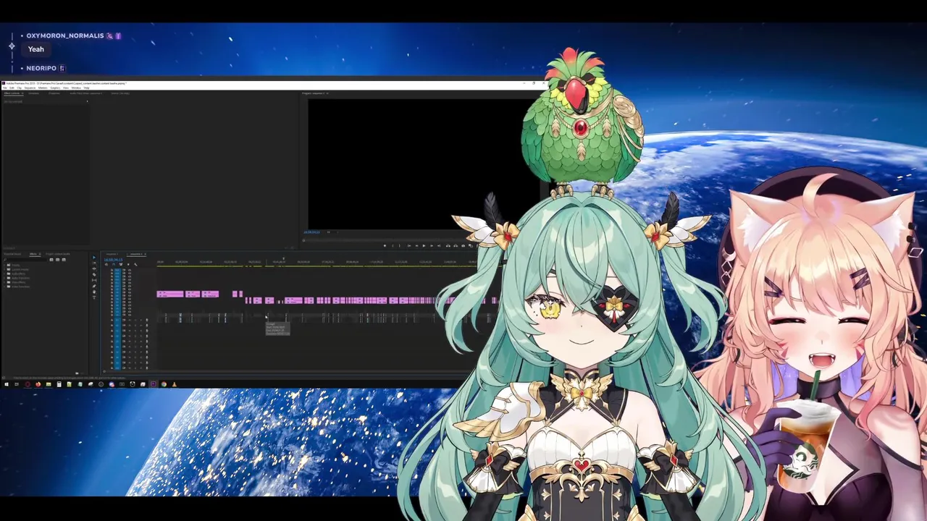Go to In point in Program monitor
This screenshot has height=521, width=927.
click(409, 245)
